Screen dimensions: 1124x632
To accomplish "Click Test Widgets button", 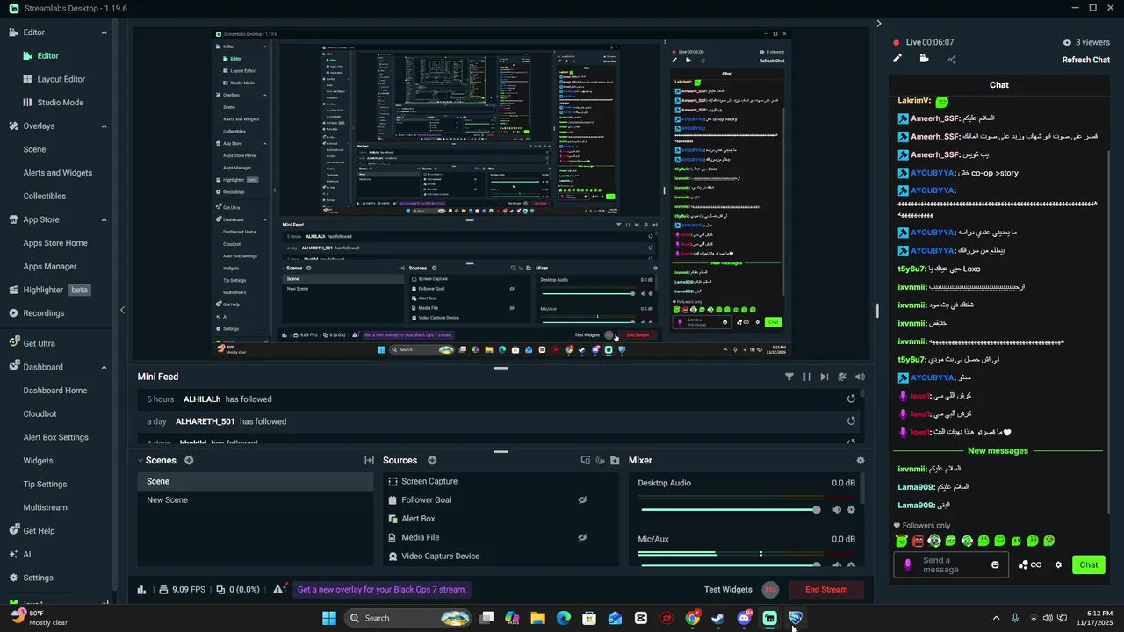I will (x=728, y=590).
